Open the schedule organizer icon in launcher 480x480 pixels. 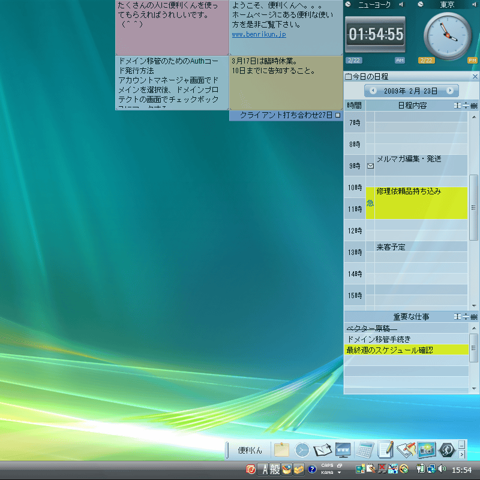[322, 451]
